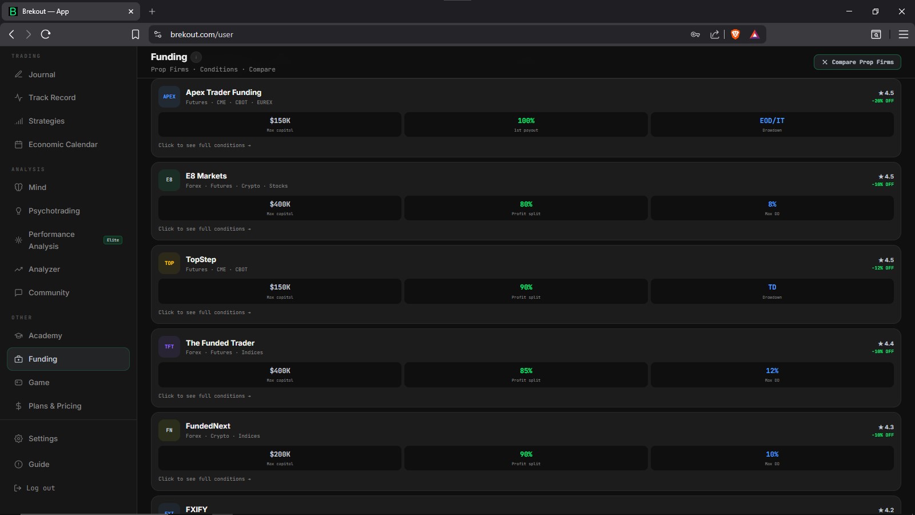Screen dimensions: 915x515
Task: Click the Elite badge on Performance Analysis
Action: [113, 240]
